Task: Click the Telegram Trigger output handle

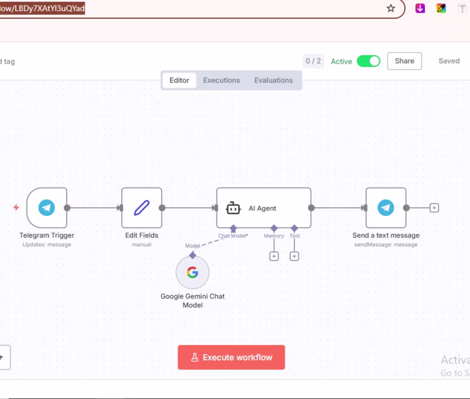Action: coord(67,207)
